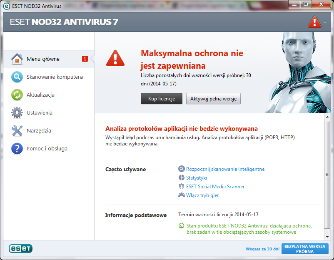Viewport: 334px width, 260px height.
Task: Click the wrench icon for Narzędzia
Action: (x=17, y=130)
